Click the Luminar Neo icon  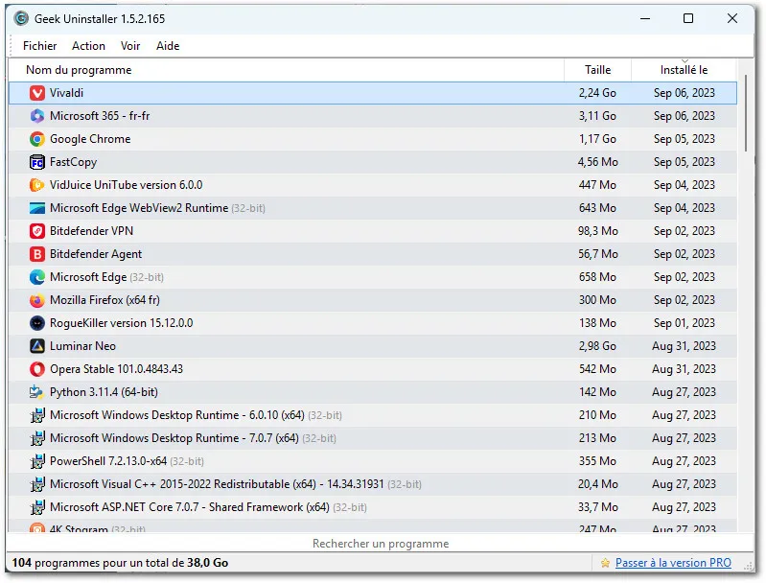point(37,346)
